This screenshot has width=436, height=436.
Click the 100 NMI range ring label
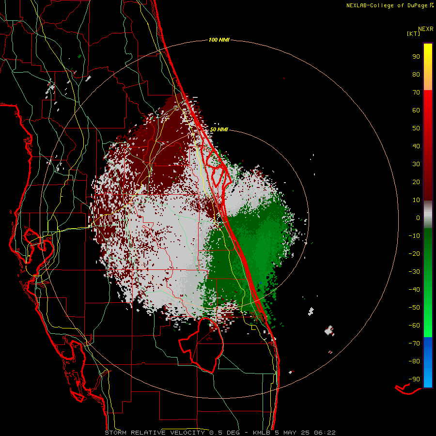tap(219, 40)
